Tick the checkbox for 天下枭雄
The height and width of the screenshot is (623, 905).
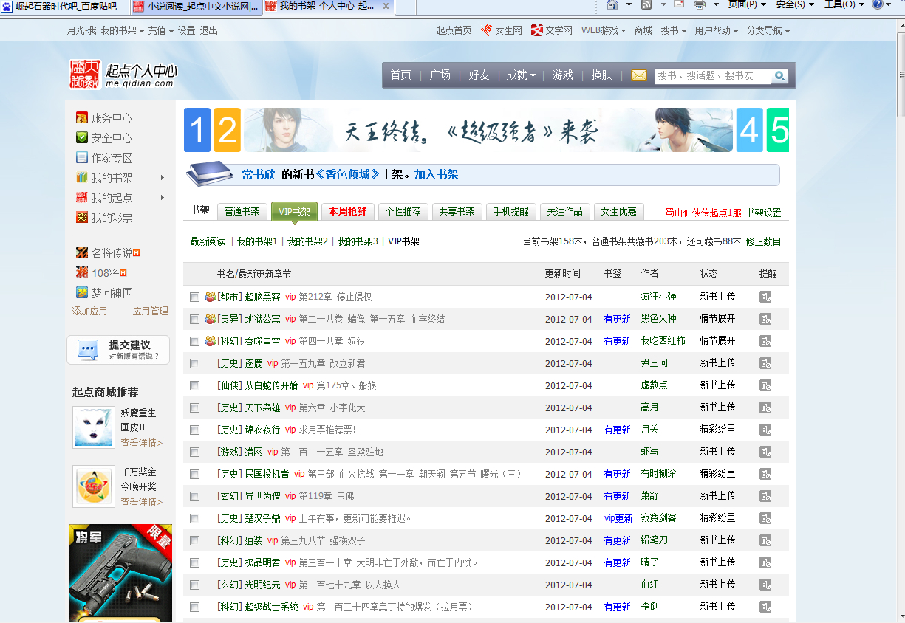click(x=194, y=407)
